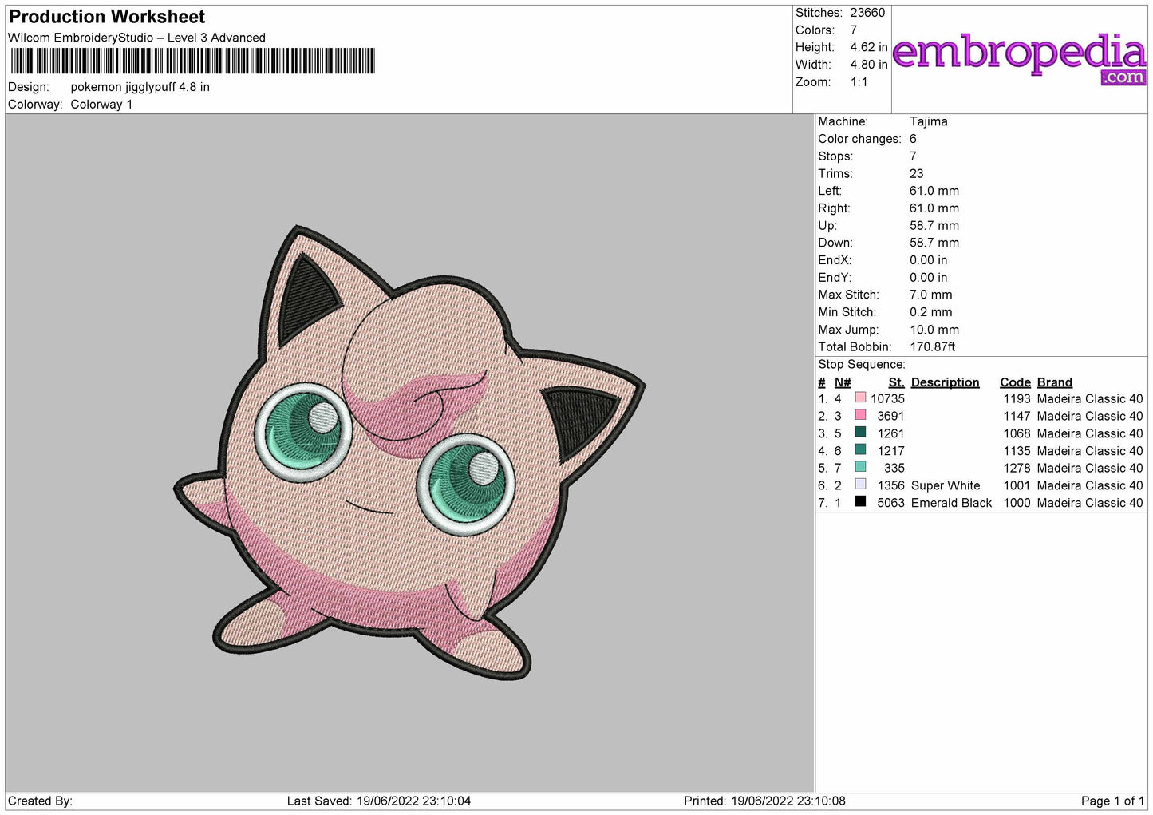Screen dimensions: 1153x815
Task: Click the Max Stitch value 7.0 mm
Action: (931, 295)
